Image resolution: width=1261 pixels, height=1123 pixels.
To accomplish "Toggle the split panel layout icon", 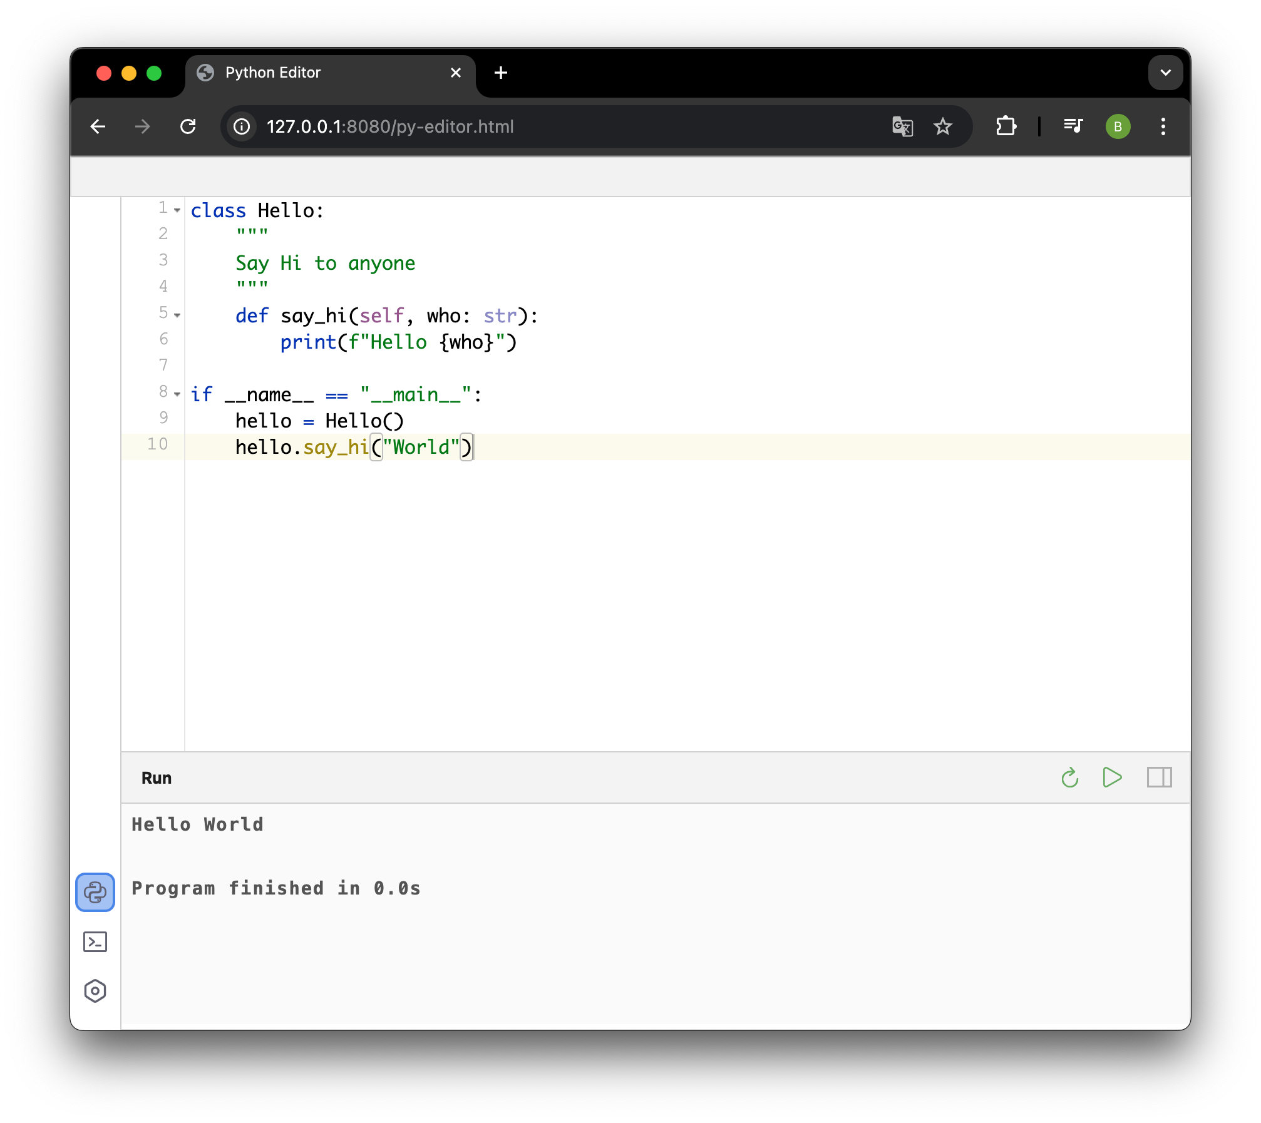I will [1160, 777].
